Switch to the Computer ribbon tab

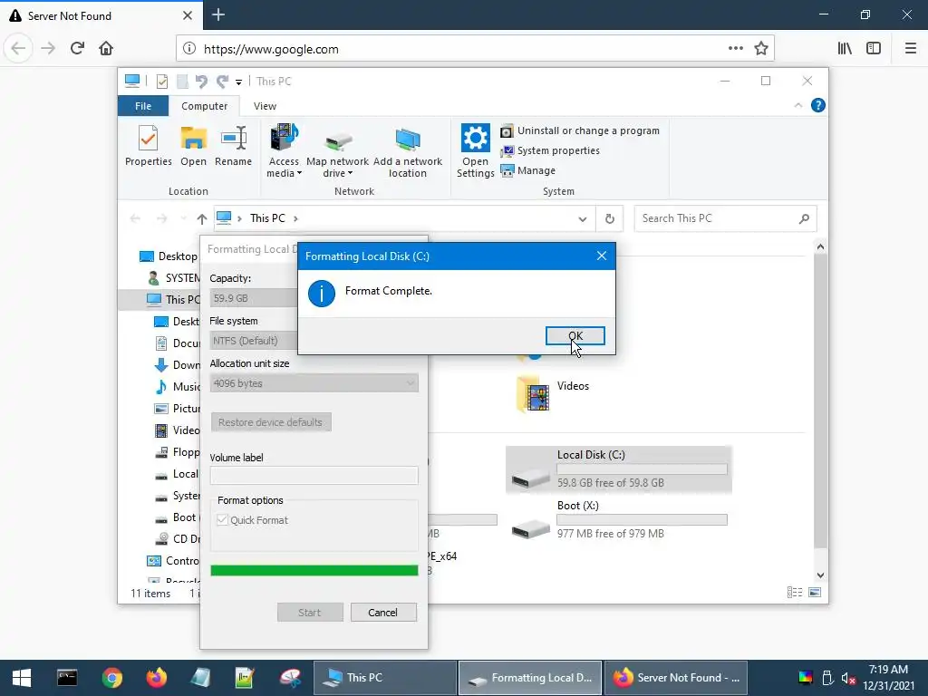coord(204,106)
